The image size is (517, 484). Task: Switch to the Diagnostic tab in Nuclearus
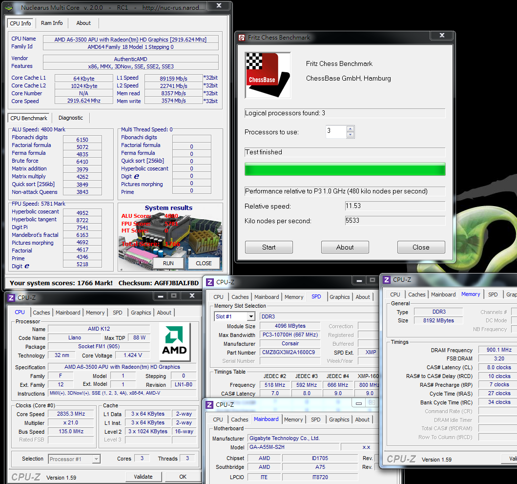click(71, 118)
